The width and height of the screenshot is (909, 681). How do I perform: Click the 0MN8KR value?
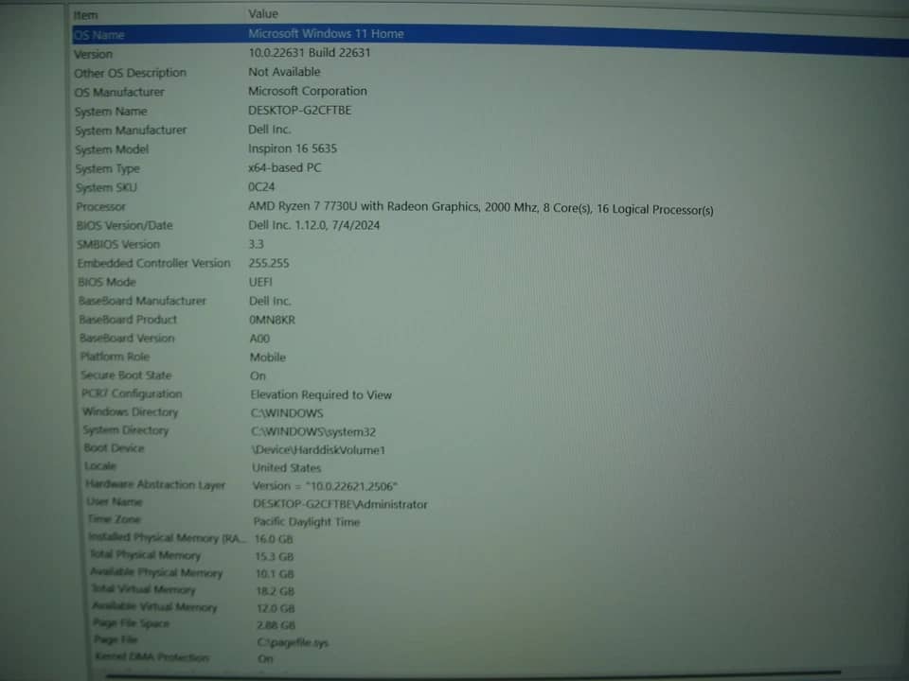(272, 320)
